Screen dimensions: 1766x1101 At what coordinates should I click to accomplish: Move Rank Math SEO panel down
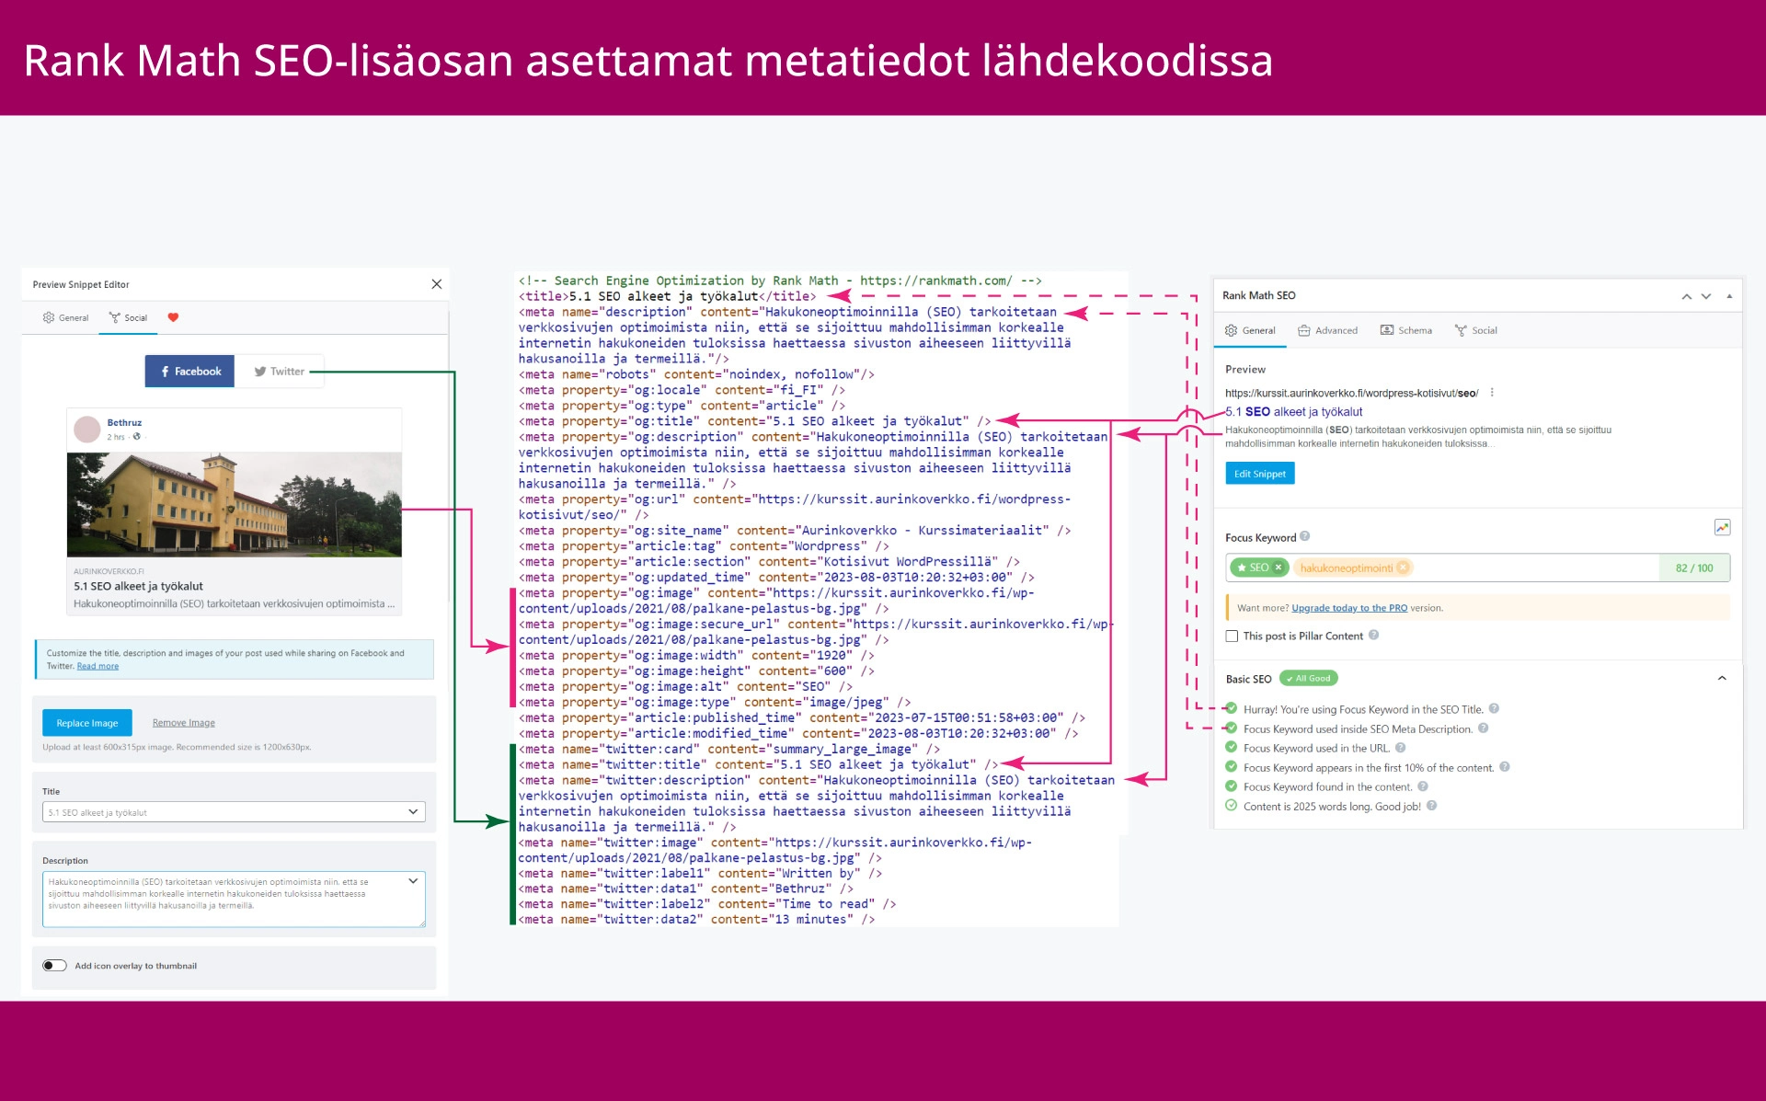point(1706,296)
